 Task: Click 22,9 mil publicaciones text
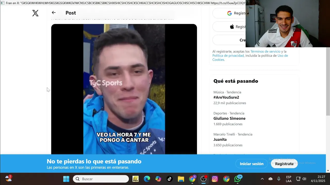(230, 103)
